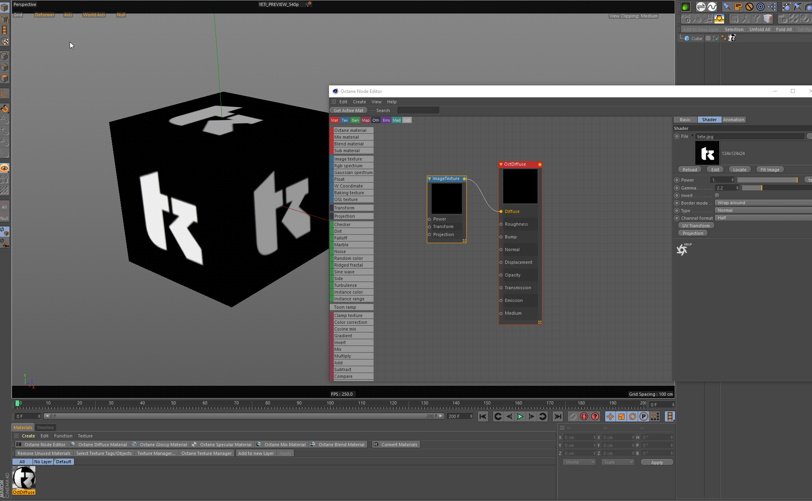
Task: Click the red autokeying record icon
Action: [x=584, y=416]
